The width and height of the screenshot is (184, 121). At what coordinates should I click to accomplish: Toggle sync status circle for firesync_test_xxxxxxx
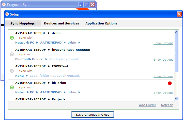point(12,54)
